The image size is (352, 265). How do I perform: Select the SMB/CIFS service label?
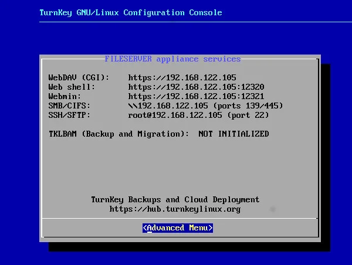pyautogui.click(x=69, y=106)
